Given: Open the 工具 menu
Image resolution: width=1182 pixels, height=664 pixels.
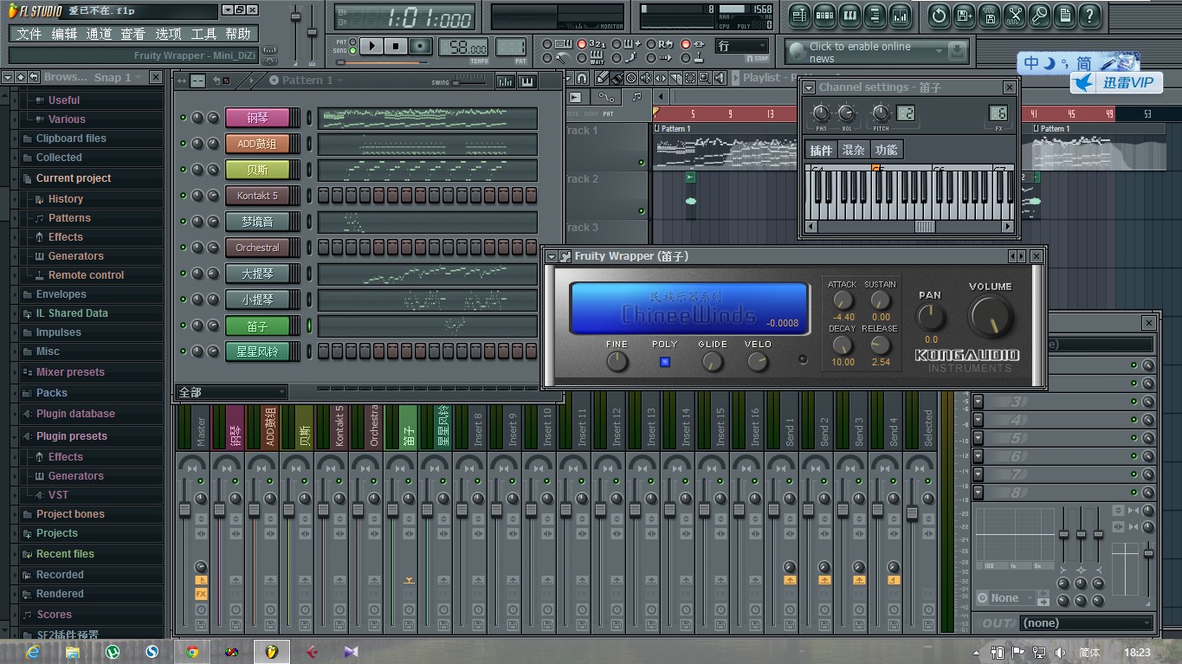Looking at the screenshot, I should coord(203,34).
